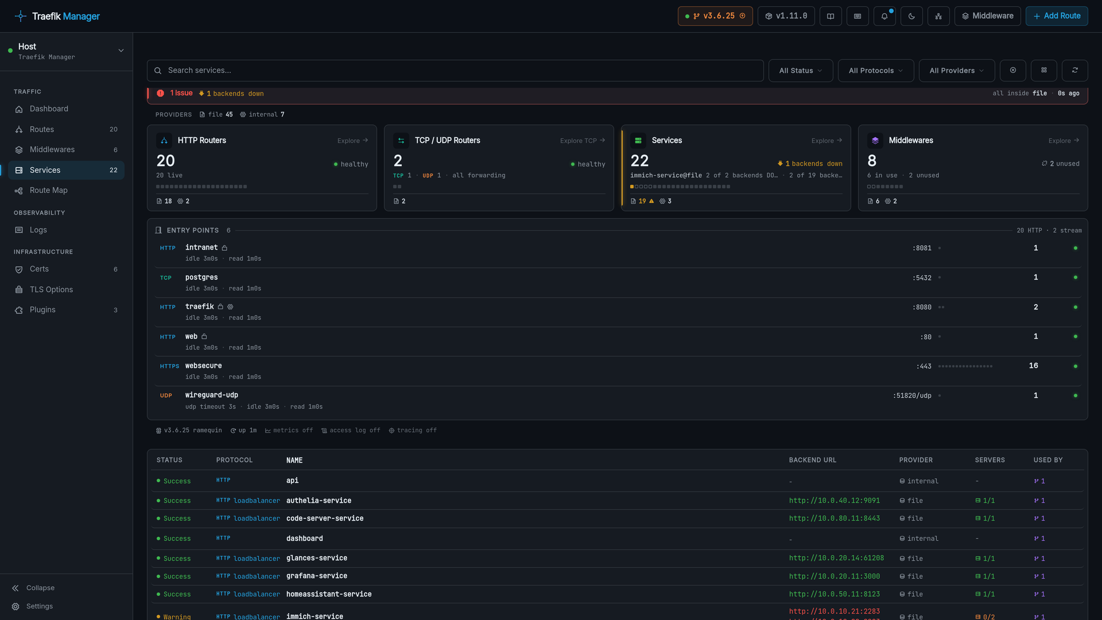The width and height of the screenshot is (1102, 620).
Task: Click the TCP / UDP Routers card icon
Action: (401, 141)
